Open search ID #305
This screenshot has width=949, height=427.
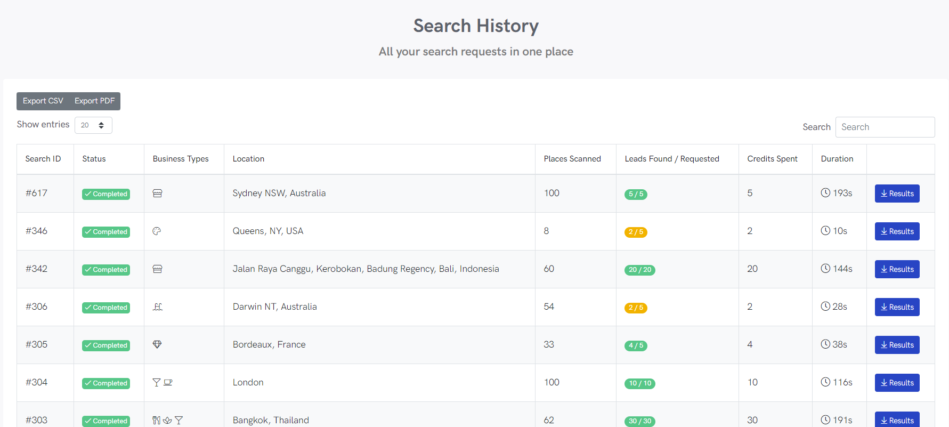[x=36, y=344]
